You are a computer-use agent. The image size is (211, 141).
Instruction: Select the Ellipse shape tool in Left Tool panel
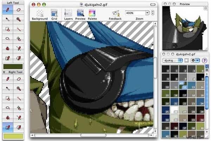point(19,58)
